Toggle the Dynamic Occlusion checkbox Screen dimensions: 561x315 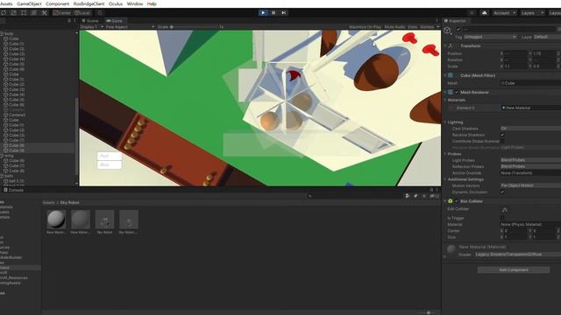[502, 192]
